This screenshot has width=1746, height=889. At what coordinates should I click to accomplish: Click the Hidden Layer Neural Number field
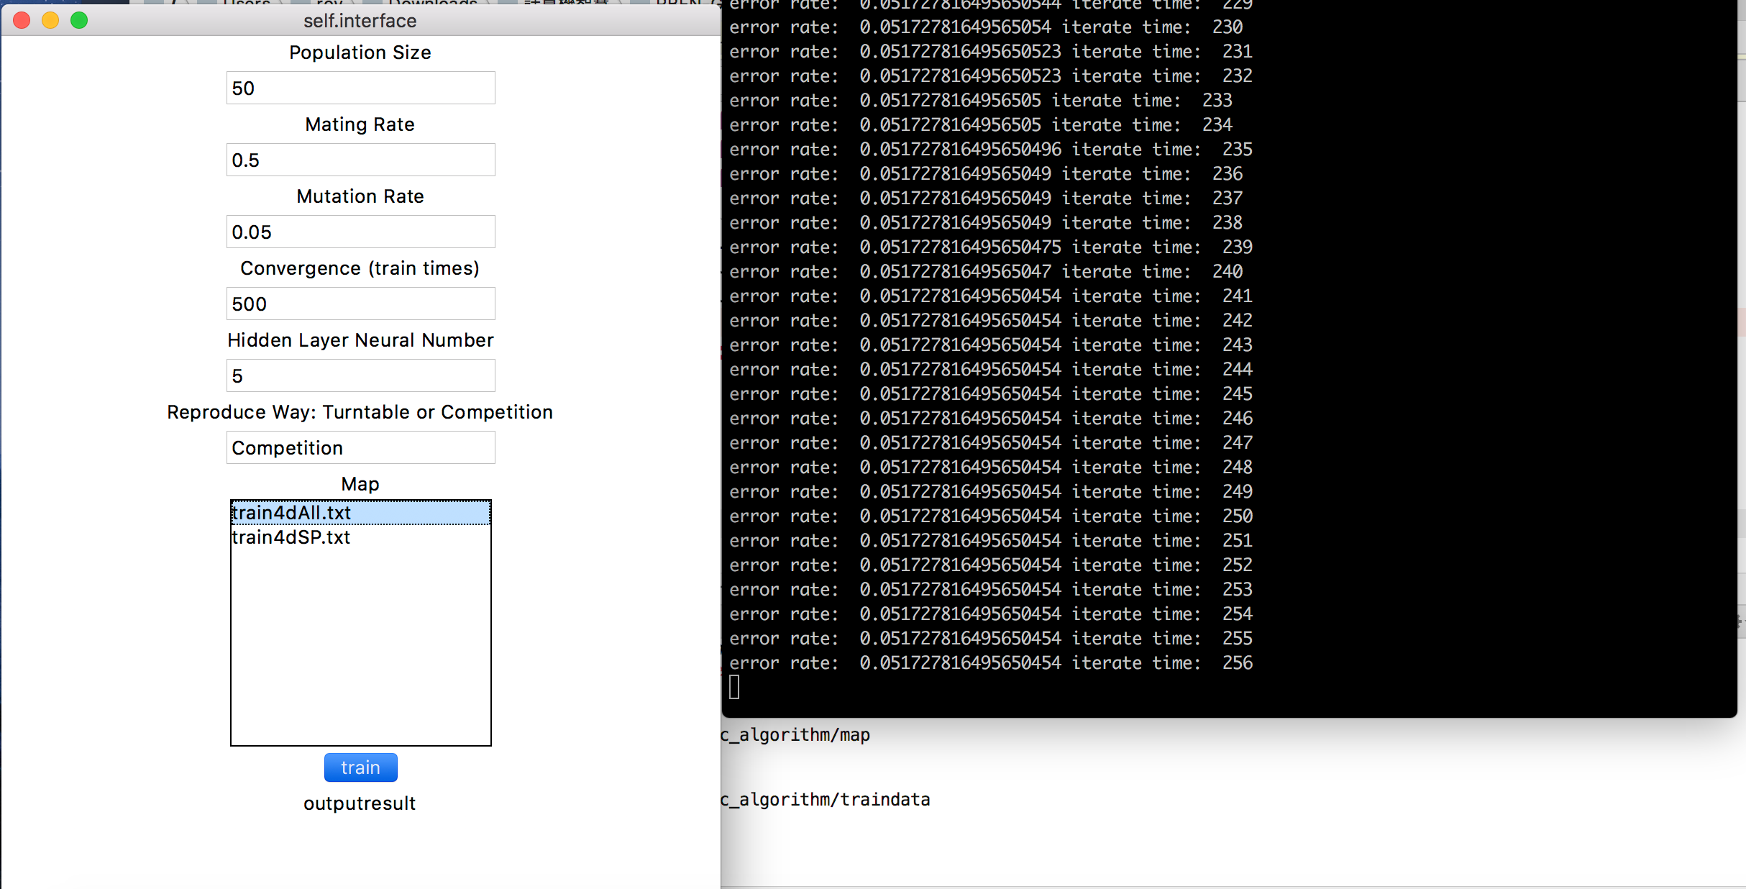(360, 375)
